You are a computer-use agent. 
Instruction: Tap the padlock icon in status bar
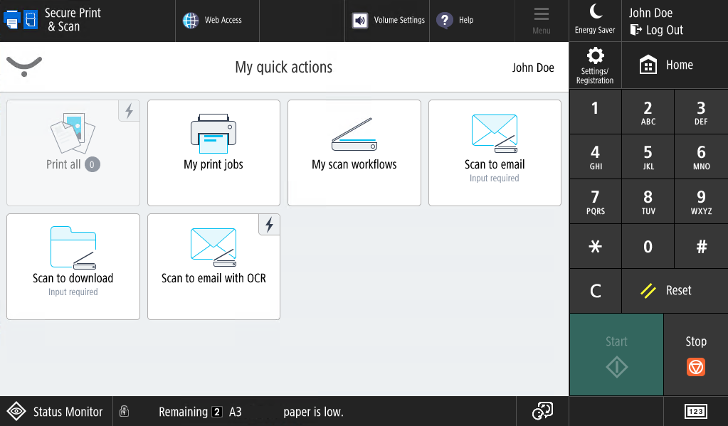[124, 411]
